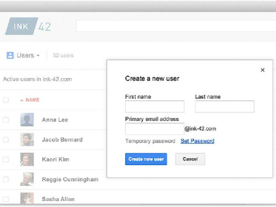This screenshot has width=276, height=207.
Task: Click Kaori Kim's profile photo
Action: tap(27, 159)
